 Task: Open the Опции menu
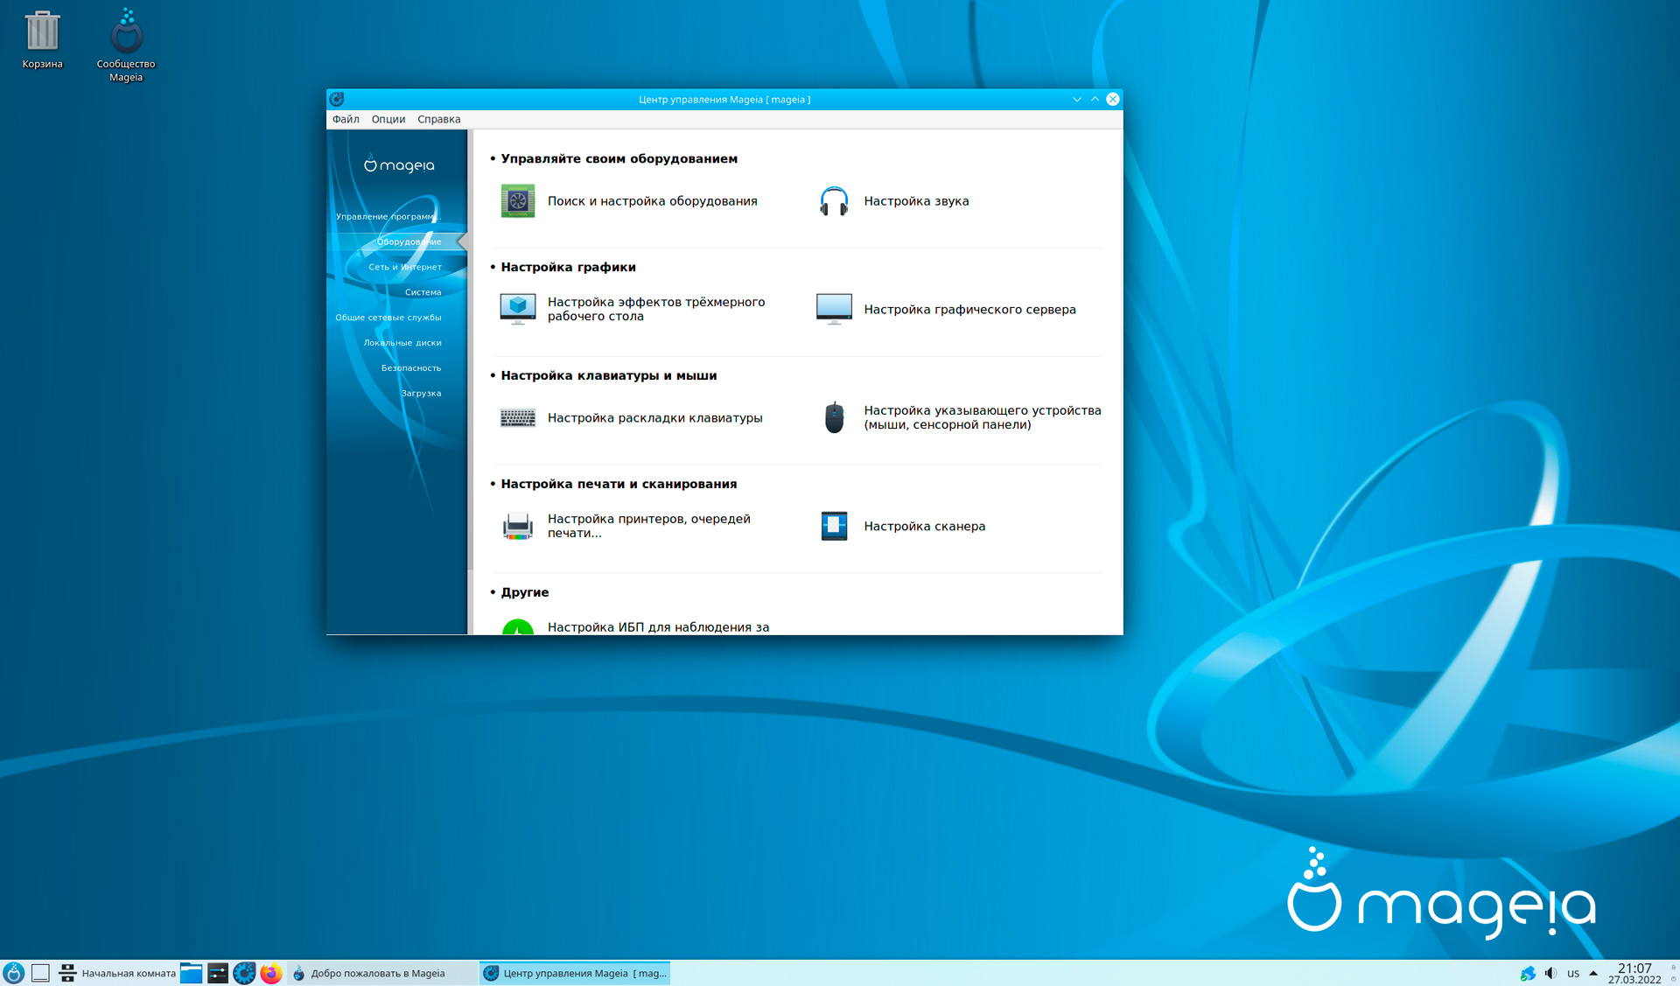(388, 119)
